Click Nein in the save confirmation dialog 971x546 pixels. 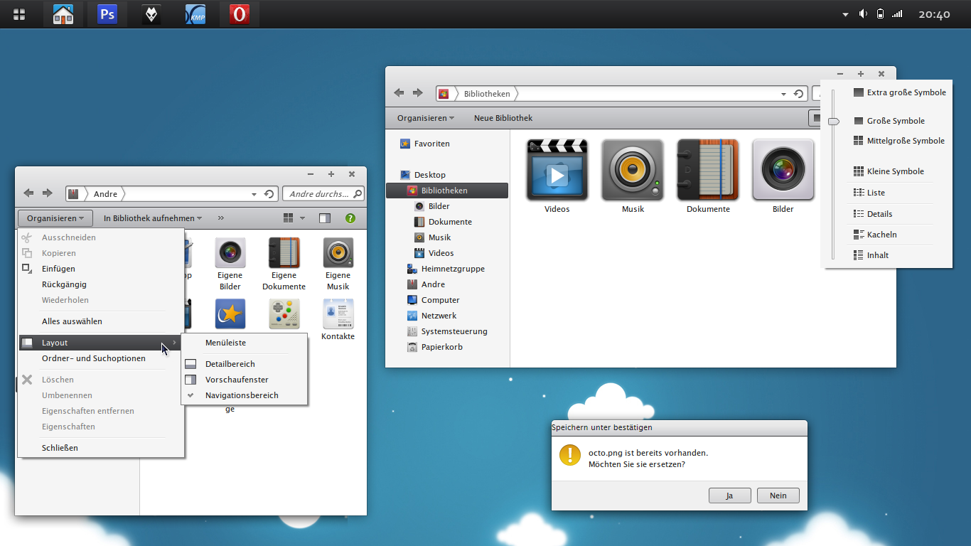coord(778,496)
